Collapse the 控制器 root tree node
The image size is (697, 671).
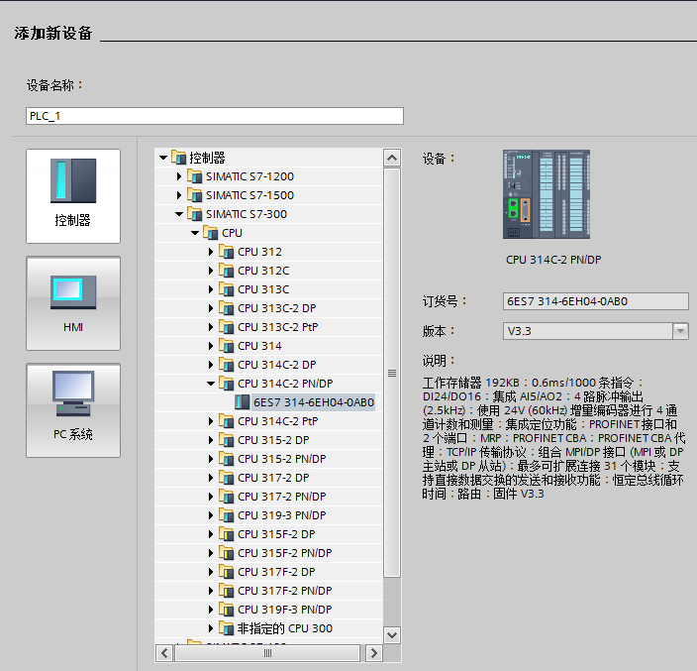coord(163,158)
